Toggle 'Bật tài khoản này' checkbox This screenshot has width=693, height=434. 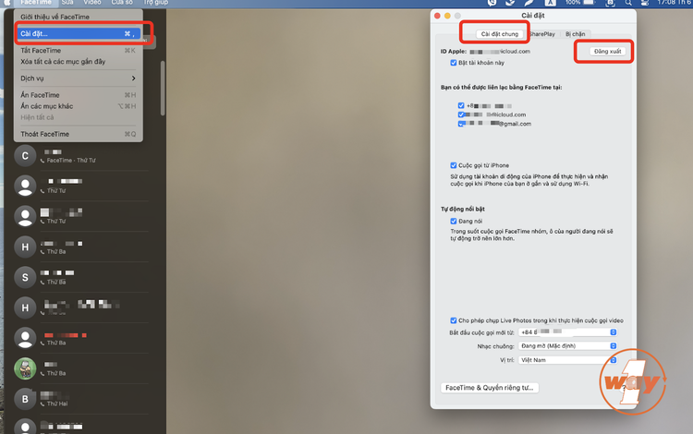click(453, 63)
